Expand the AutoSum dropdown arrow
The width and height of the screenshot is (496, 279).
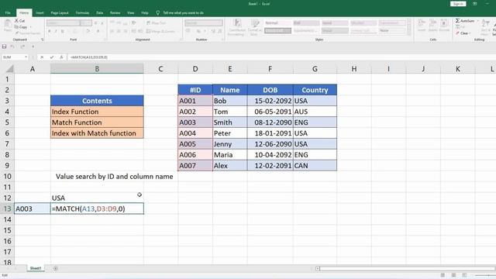[x=477, y=21]
